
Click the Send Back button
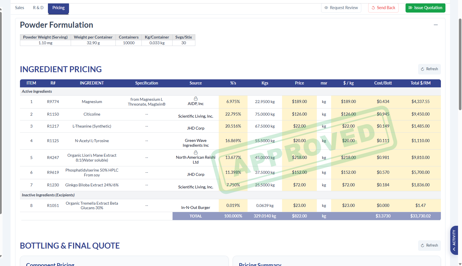pos(383,8)
